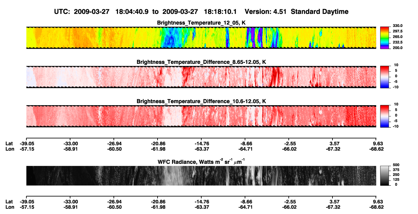Click the 250 tick label on the grayscale color bar
Image resolution: width=418 pixels, height=214 pixels.
(396, 175)
